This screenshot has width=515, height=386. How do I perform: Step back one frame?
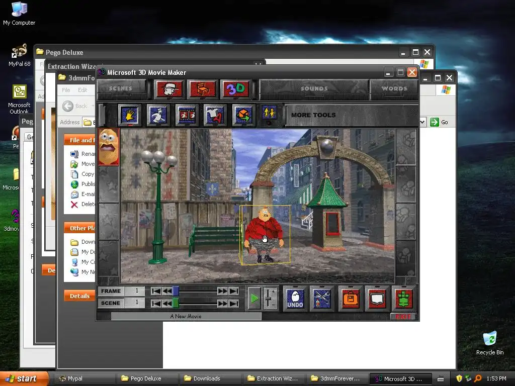coord(167,291)
